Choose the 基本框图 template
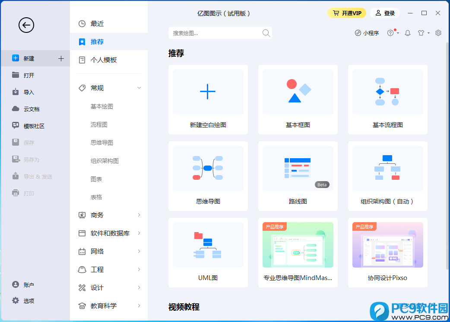Image resolution: width=450 pixels, height=322 pixels. [x=298, y=100]
